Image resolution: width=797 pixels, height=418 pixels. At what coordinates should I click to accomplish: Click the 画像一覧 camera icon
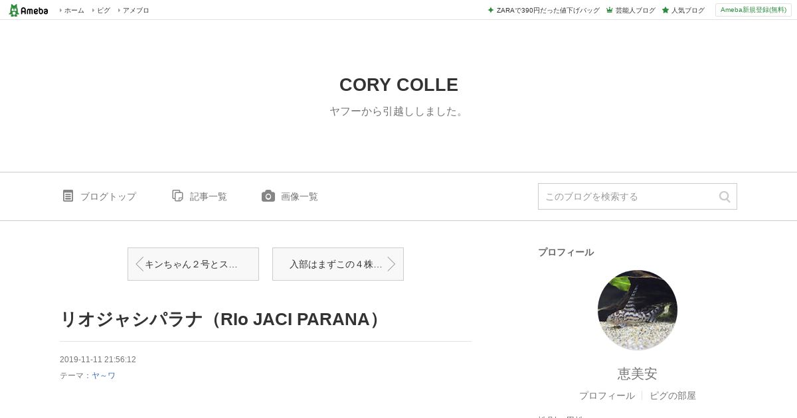pos(268,196)
